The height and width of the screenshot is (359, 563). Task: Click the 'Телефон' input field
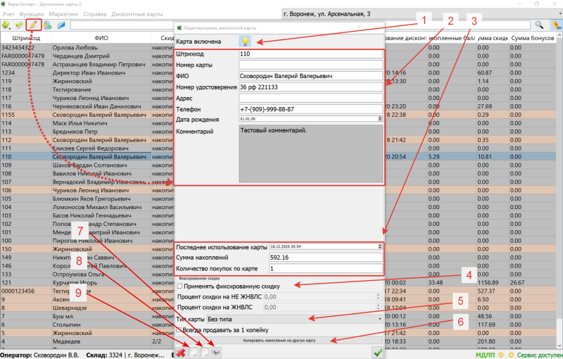tap(310, 109)
